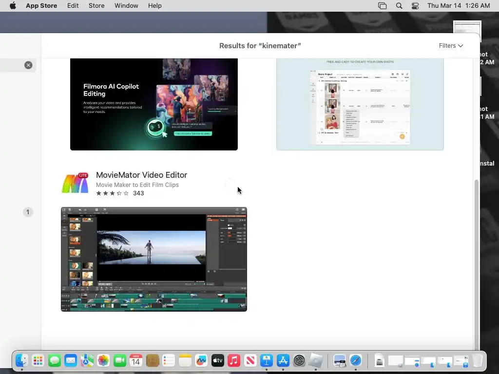This screenshot has height=374, width=499.
Task: Open System Settings from the dock
Action: point(299,361)
